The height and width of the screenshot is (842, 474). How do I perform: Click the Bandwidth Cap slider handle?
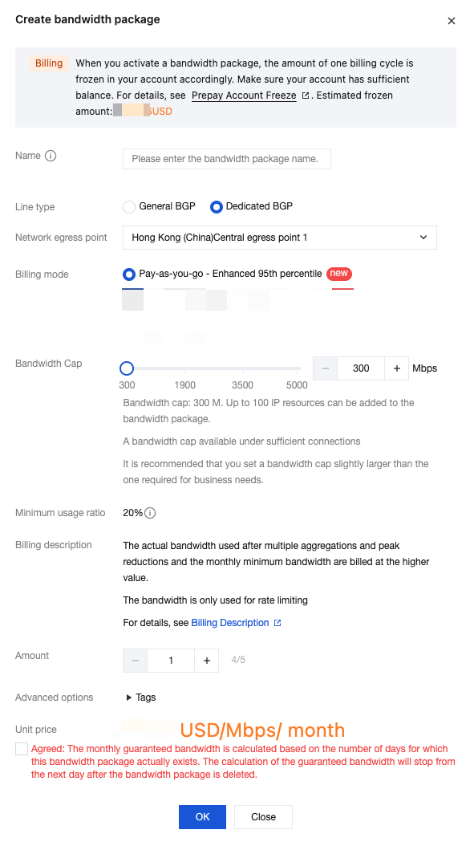click(x=127, y=368)
